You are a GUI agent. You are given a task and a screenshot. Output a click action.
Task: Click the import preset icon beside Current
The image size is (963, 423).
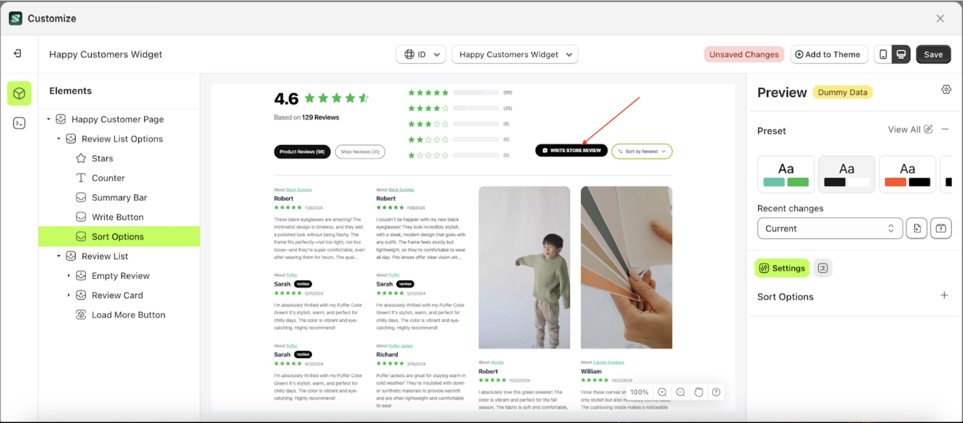coord(917,228)
